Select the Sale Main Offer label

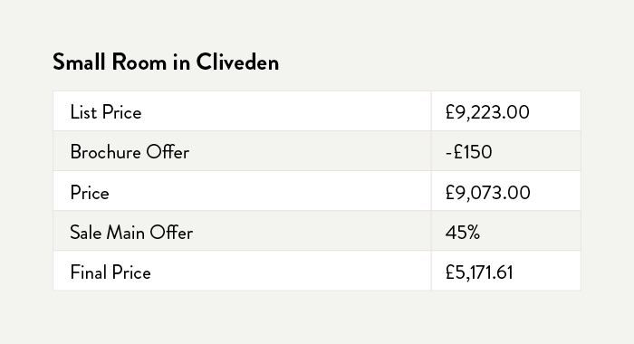(131, 233)
